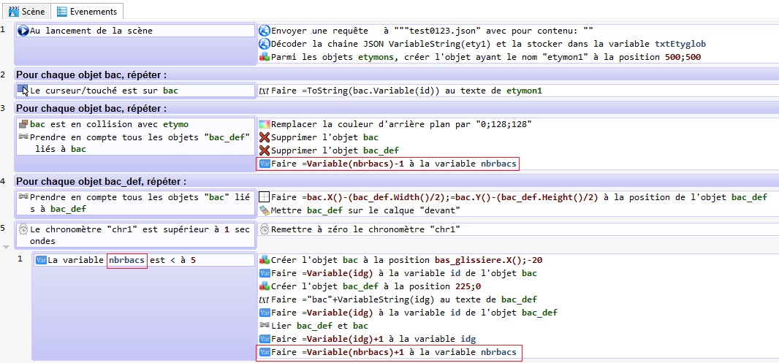Click the red X of 'Supprimer l'objet bac_def'
This screenshot has width=779, height=363.
pos(265,150)
